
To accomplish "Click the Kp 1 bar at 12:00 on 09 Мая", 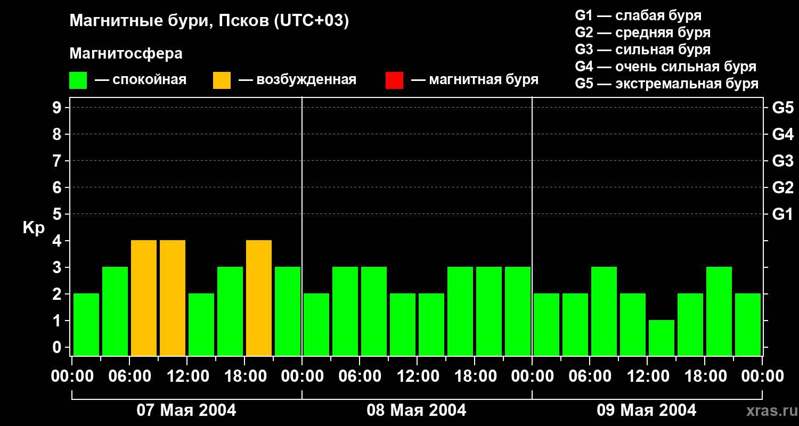I will 662,338.
